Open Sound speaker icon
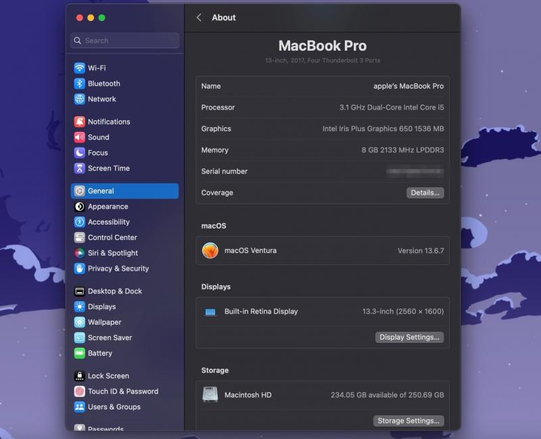Viewport: 541px width, 439px height. click(x=79, y=137)
